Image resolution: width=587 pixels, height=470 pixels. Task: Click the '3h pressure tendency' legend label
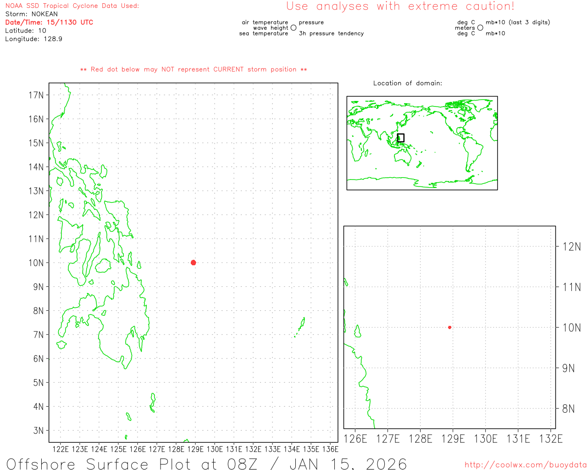pos(331,34)
